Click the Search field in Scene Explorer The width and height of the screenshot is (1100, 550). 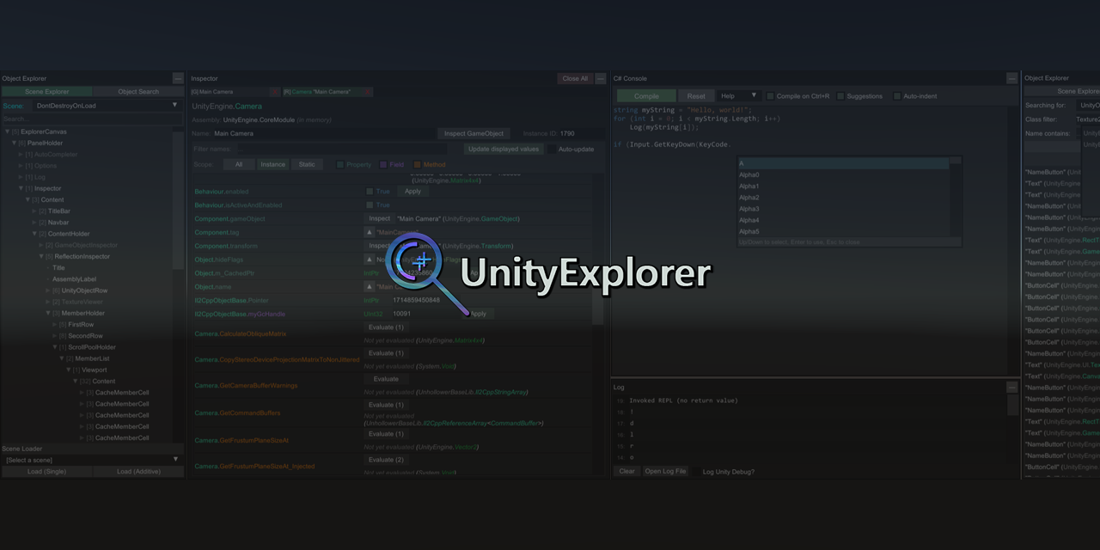[92, 119]
